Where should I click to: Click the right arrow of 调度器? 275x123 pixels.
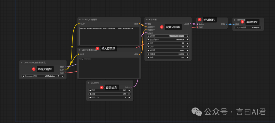[188, 54]
